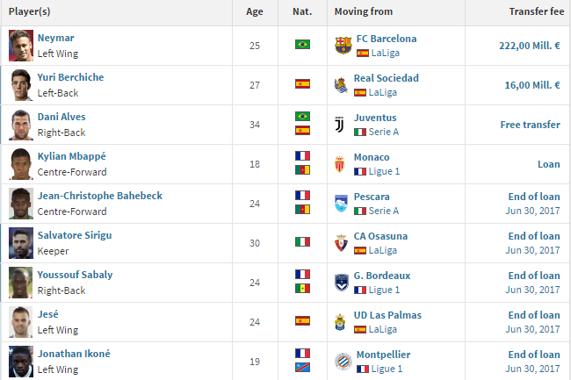Screen dimensions: 571x380
Task: Click the G. Bordeaux club crest
Action: pyautogui.click(x=342, y=283)
